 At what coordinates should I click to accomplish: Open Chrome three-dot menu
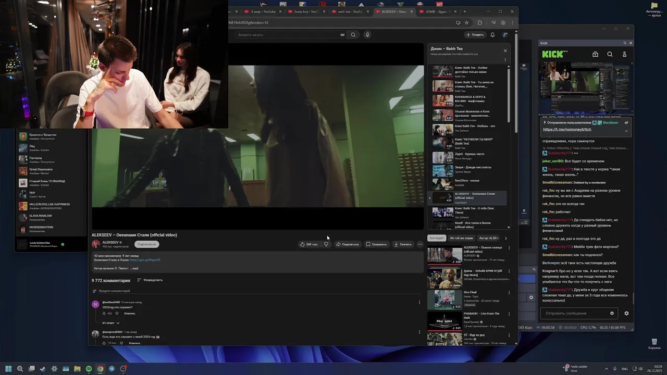click(x=512, y=22)
